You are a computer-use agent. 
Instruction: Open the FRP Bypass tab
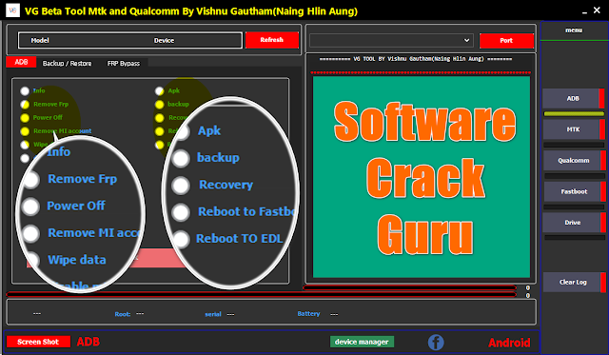(x=124, y=64)
